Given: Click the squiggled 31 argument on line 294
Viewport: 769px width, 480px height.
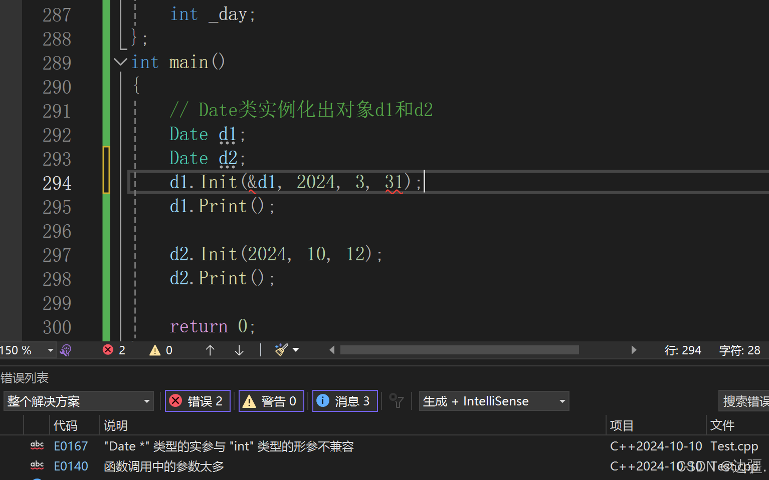Looking at the screenshot, I should [394, 182].
